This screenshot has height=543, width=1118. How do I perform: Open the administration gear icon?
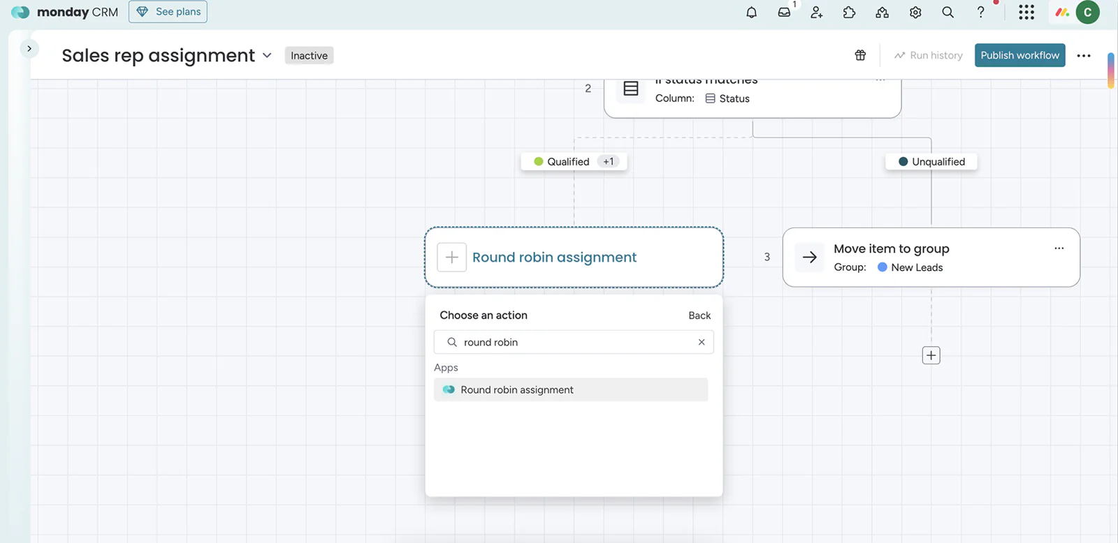[915, 13]
